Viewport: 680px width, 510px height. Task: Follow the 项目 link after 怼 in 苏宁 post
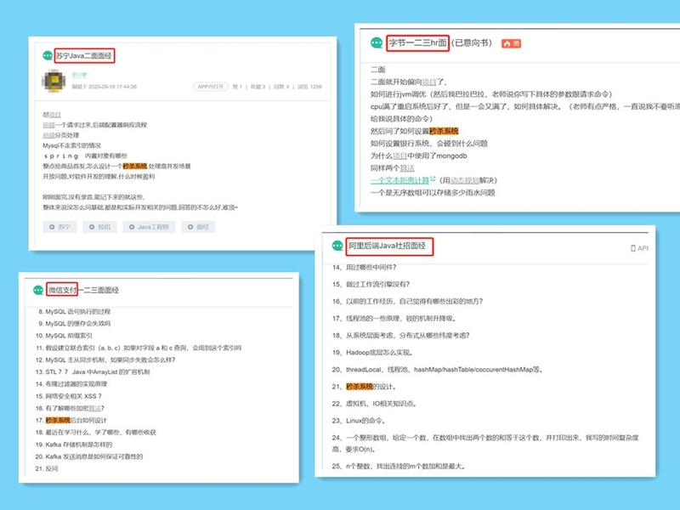click(54, 115)
